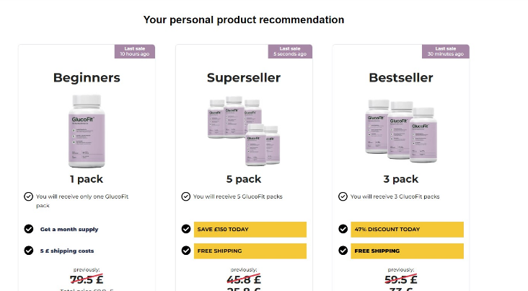Click 'Last sale 5 seconds ago' badge
Image resolution: width=528 pixels, height=291 pixels.
point(290,51)
